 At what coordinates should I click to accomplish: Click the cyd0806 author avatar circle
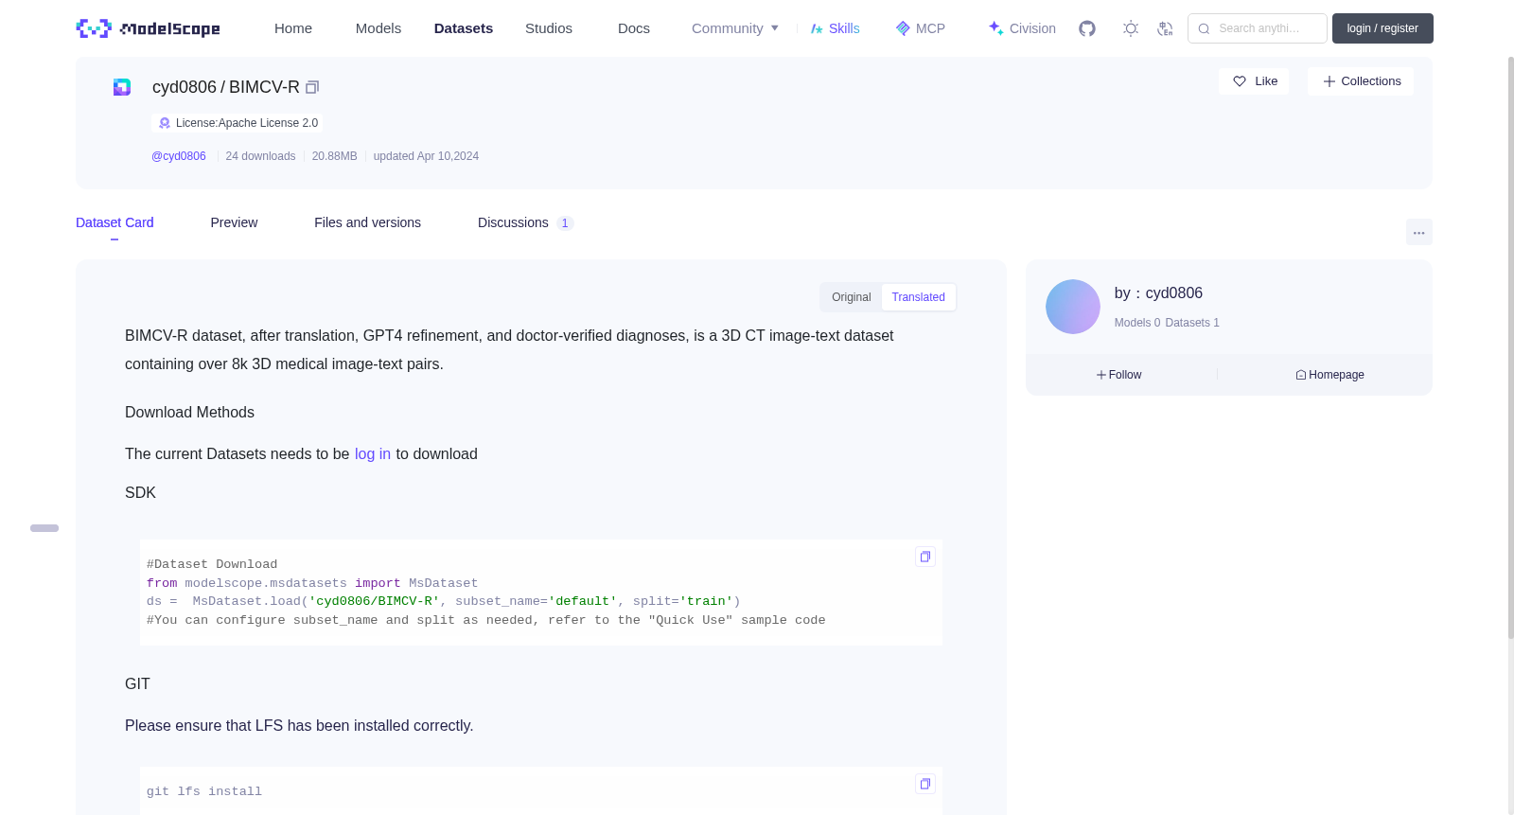click(1072, 307)
